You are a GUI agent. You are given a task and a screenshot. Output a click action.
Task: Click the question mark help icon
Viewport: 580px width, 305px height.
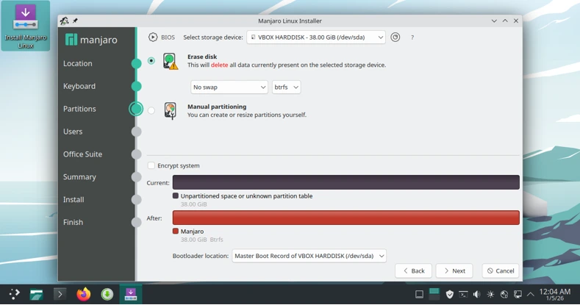(412, 37)
